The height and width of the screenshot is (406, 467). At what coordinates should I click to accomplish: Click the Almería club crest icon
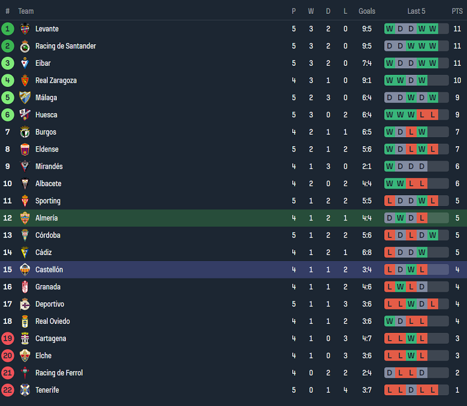pos(25,218)
